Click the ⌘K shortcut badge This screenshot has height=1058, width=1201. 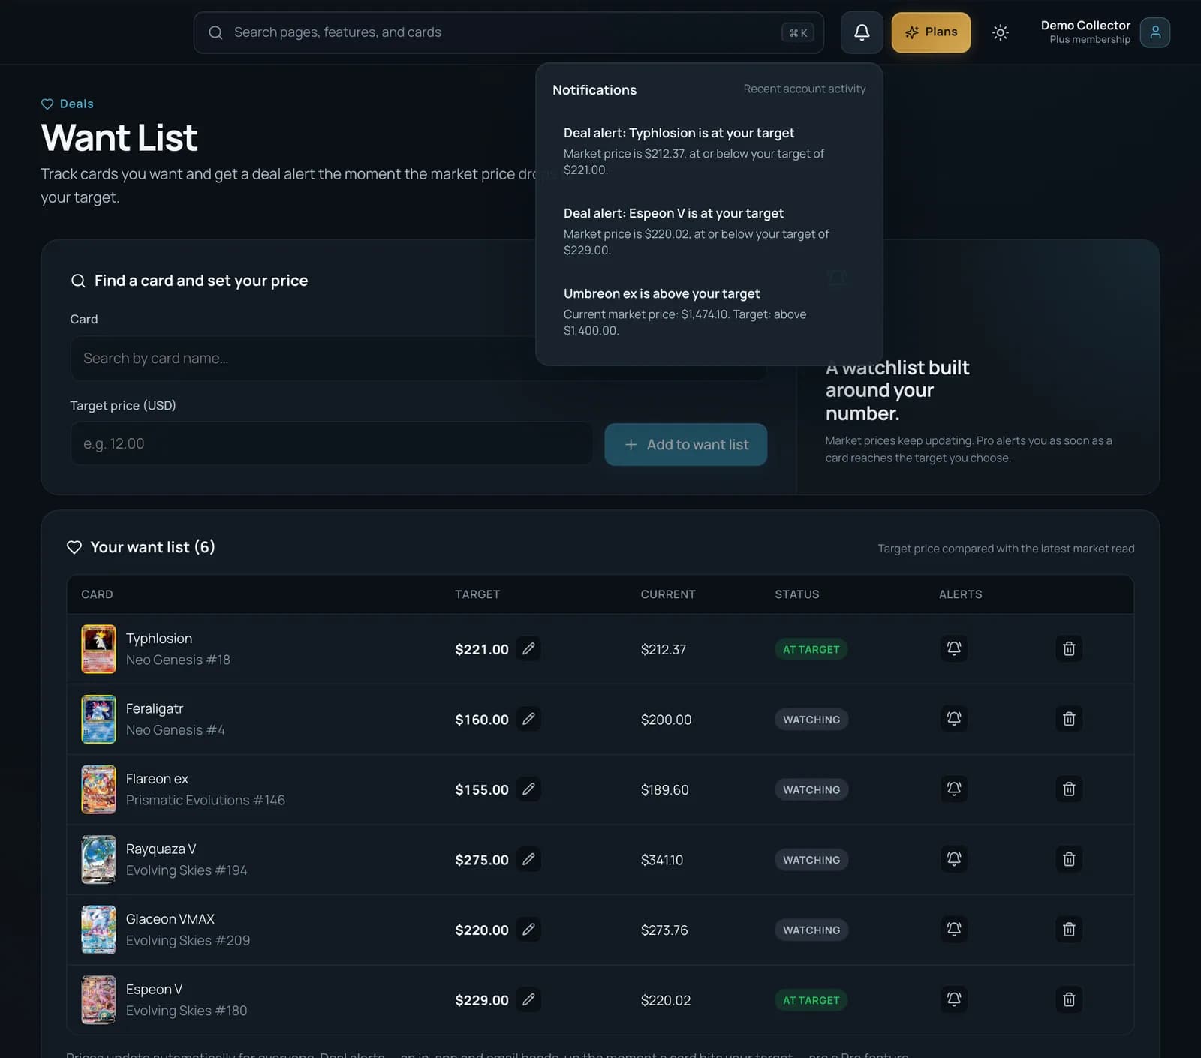pos(798,32)
